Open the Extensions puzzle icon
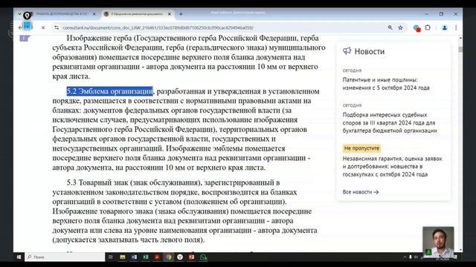This screenshot has width=476, height=267. click(x=428, y=27)
